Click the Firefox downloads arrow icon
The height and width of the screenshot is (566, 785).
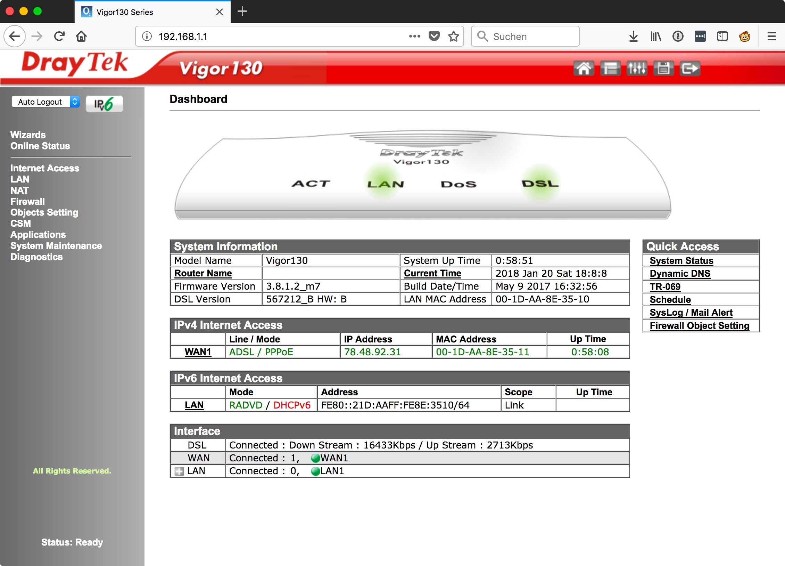(633, 36)
